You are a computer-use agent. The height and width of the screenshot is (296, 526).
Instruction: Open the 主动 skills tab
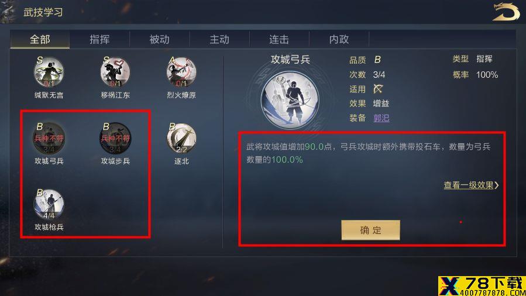pyautogui.click(x=219, y=40)
